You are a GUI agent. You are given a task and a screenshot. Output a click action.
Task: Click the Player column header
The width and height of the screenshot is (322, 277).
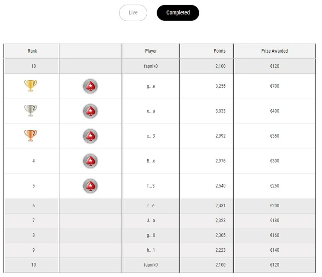(150, 51)
